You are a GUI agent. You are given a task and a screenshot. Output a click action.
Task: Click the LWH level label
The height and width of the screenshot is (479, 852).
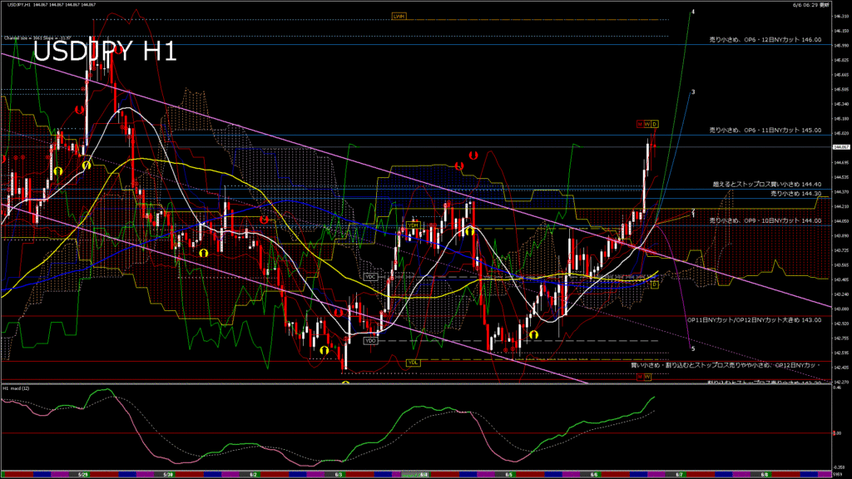pos(399,17)
